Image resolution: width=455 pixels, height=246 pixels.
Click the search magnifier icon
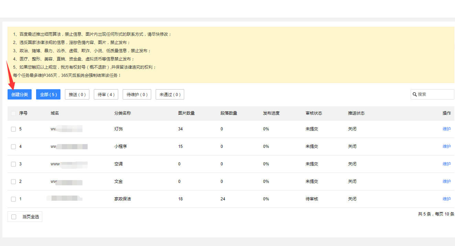(415, 94)
